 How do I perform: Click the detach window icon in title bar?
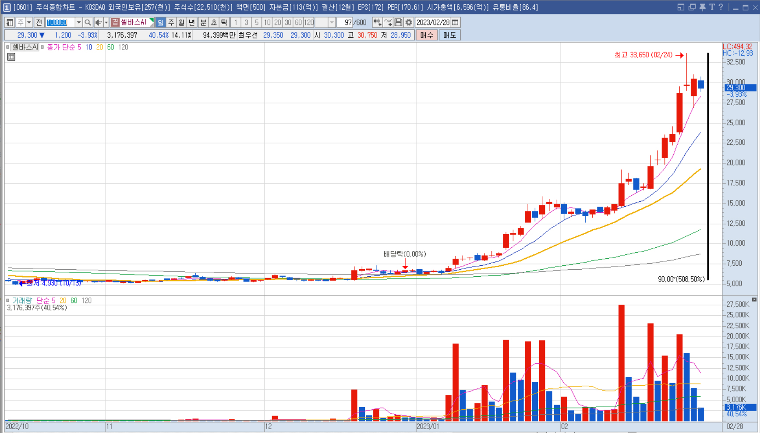point(692,7)
